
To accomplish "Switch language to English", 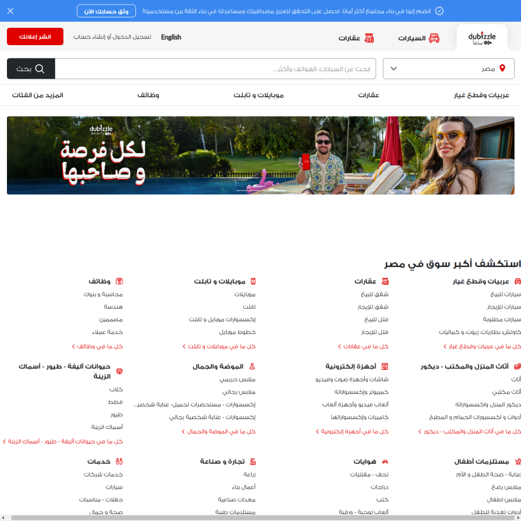I will (171, 37).
